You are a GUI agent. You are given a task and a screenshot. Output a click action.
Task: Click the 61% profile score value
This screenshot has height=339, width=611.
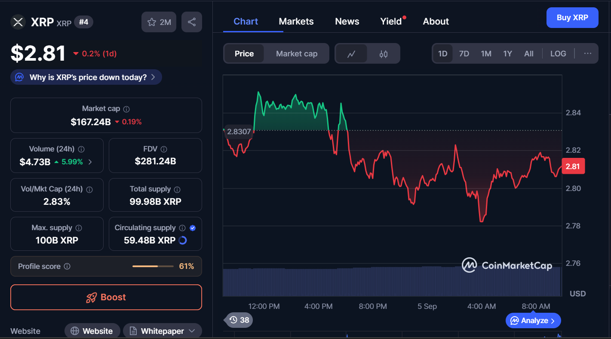187,266
